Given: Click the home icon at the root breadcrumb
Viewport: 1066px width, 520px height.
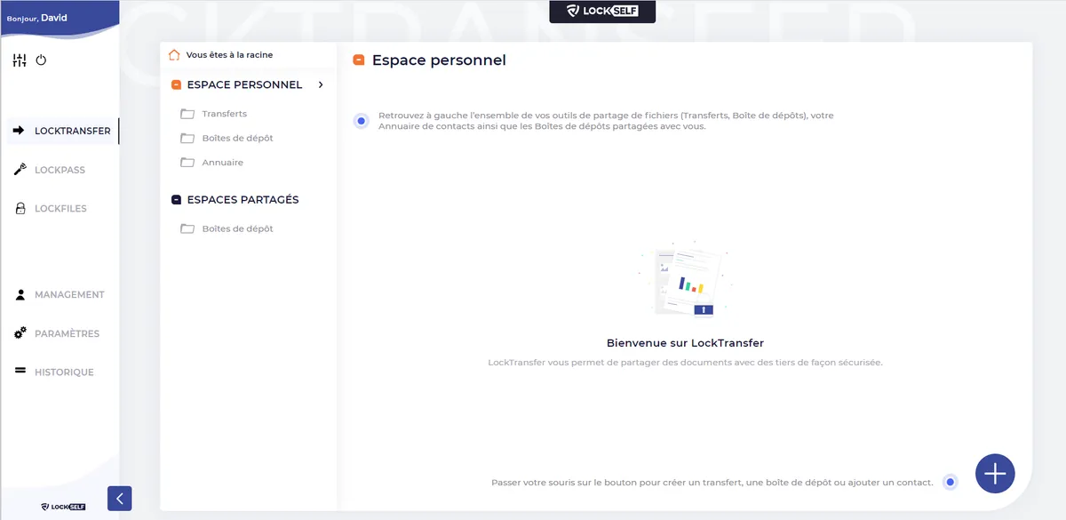Looking at the screenshot, I should tap(174, 55).
